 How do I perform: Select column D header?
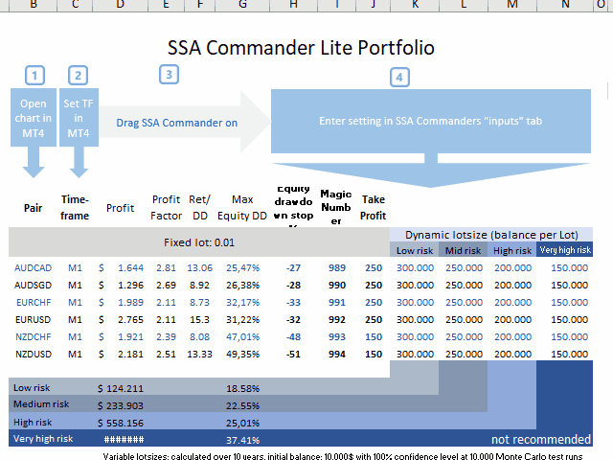click(x=120, y=5)
